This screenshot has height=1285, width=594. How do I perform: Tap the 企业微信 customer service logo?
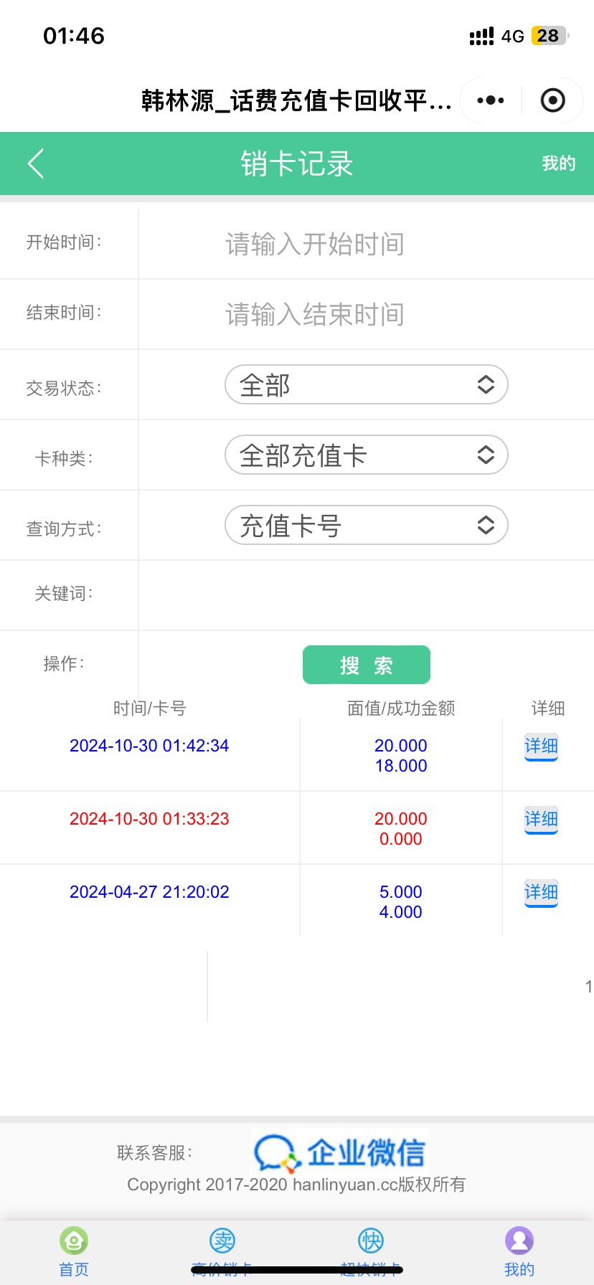point(340,1152)
